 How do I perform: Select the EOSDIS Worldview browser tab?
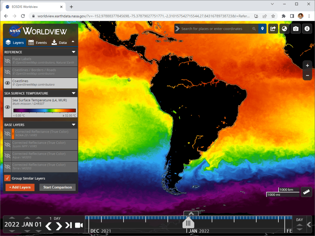click(34, 7)
